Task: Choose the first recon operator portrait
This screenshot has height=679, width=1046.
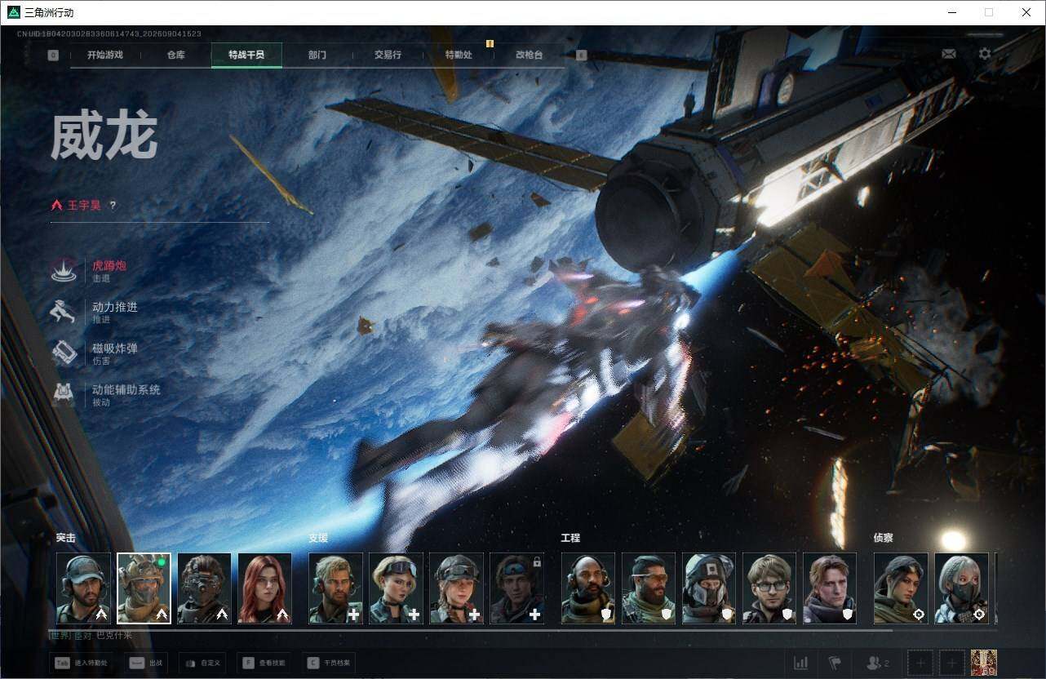Action: coord(901,588)
